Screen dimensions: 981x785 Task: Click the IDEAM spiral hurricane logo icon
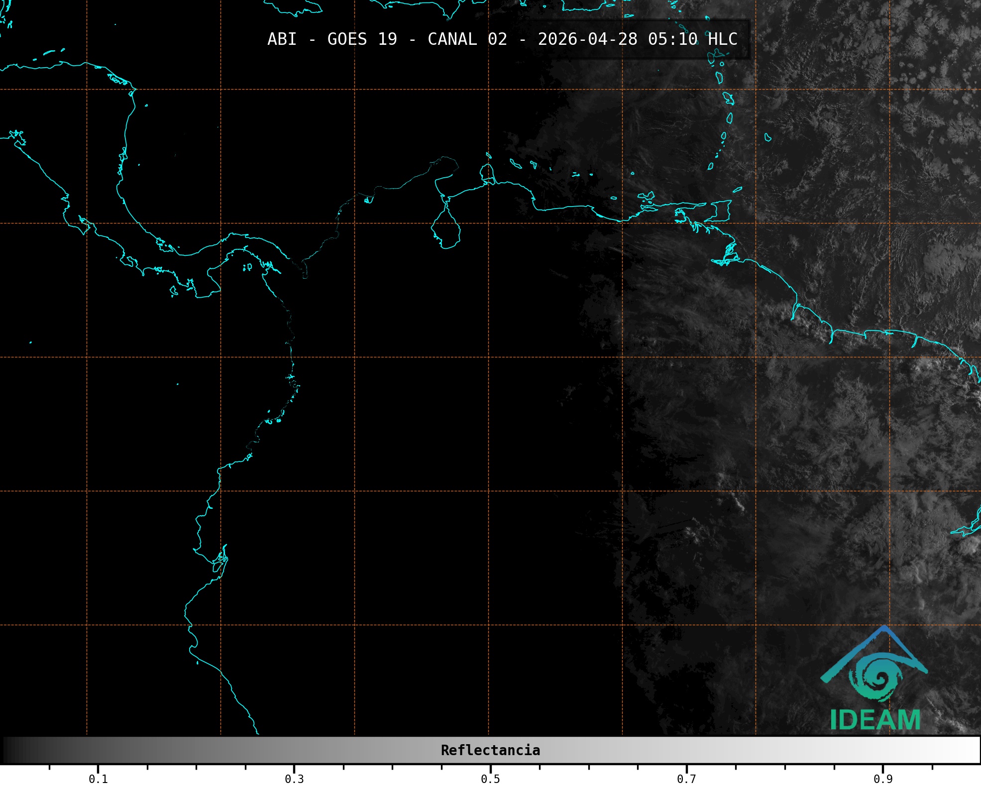(x=875, y=677)
